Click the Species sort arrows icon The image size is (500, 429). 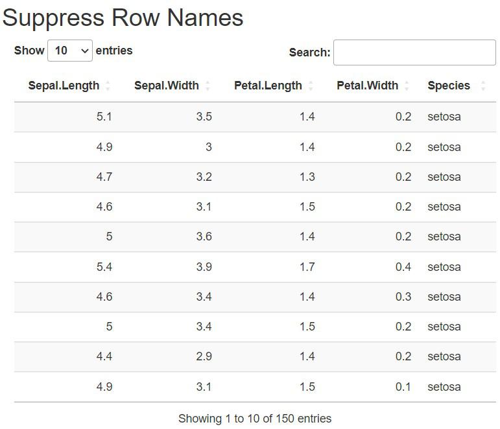pyautogui.click(x=483, y=86)
